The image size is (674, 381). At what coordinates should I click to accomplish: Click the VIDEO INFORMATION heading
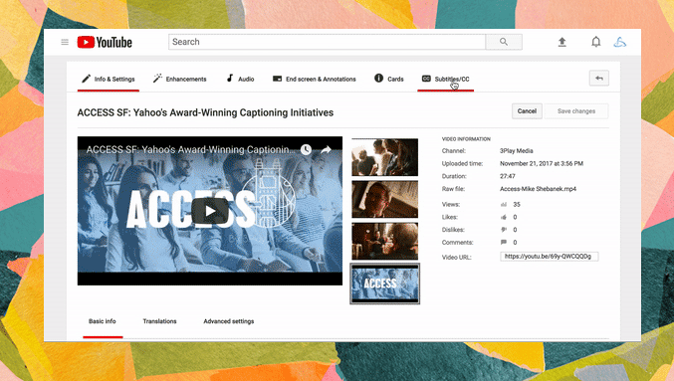[466, 139]
